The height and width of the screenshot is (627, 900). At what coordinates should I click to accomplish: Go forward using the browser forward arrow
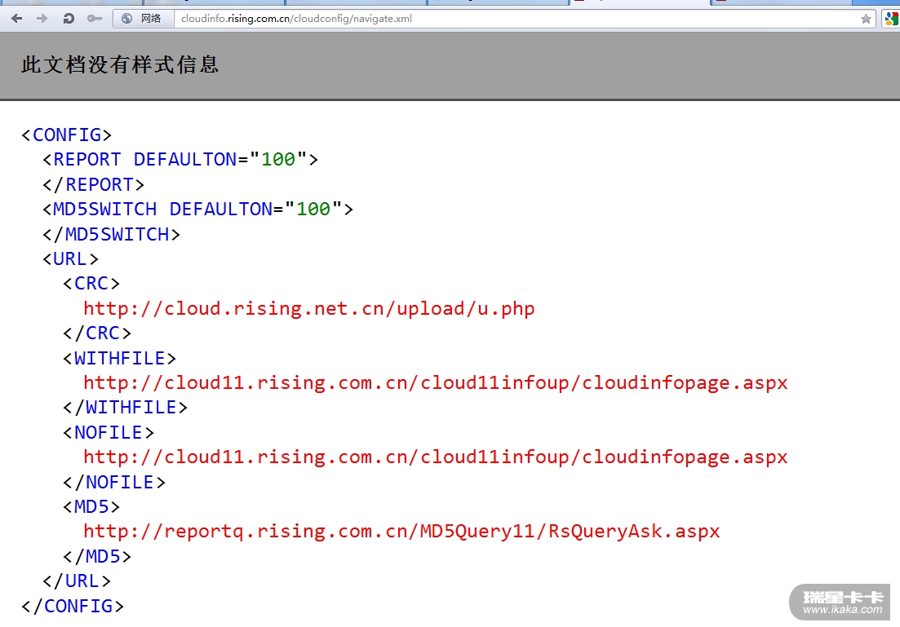(x=42, y=19)
